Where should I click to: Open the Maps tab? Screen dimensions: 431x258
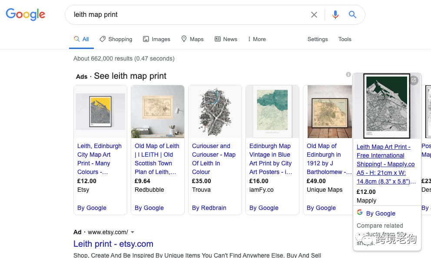(192, 39)
